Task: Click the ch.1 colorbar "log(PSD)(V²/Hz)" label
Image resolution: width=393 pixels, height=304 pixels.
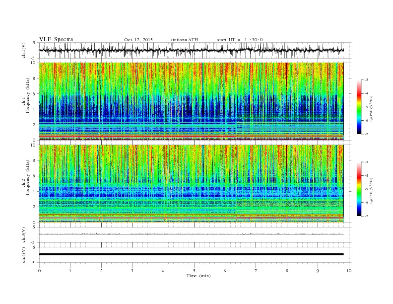Action: (372, 109)
